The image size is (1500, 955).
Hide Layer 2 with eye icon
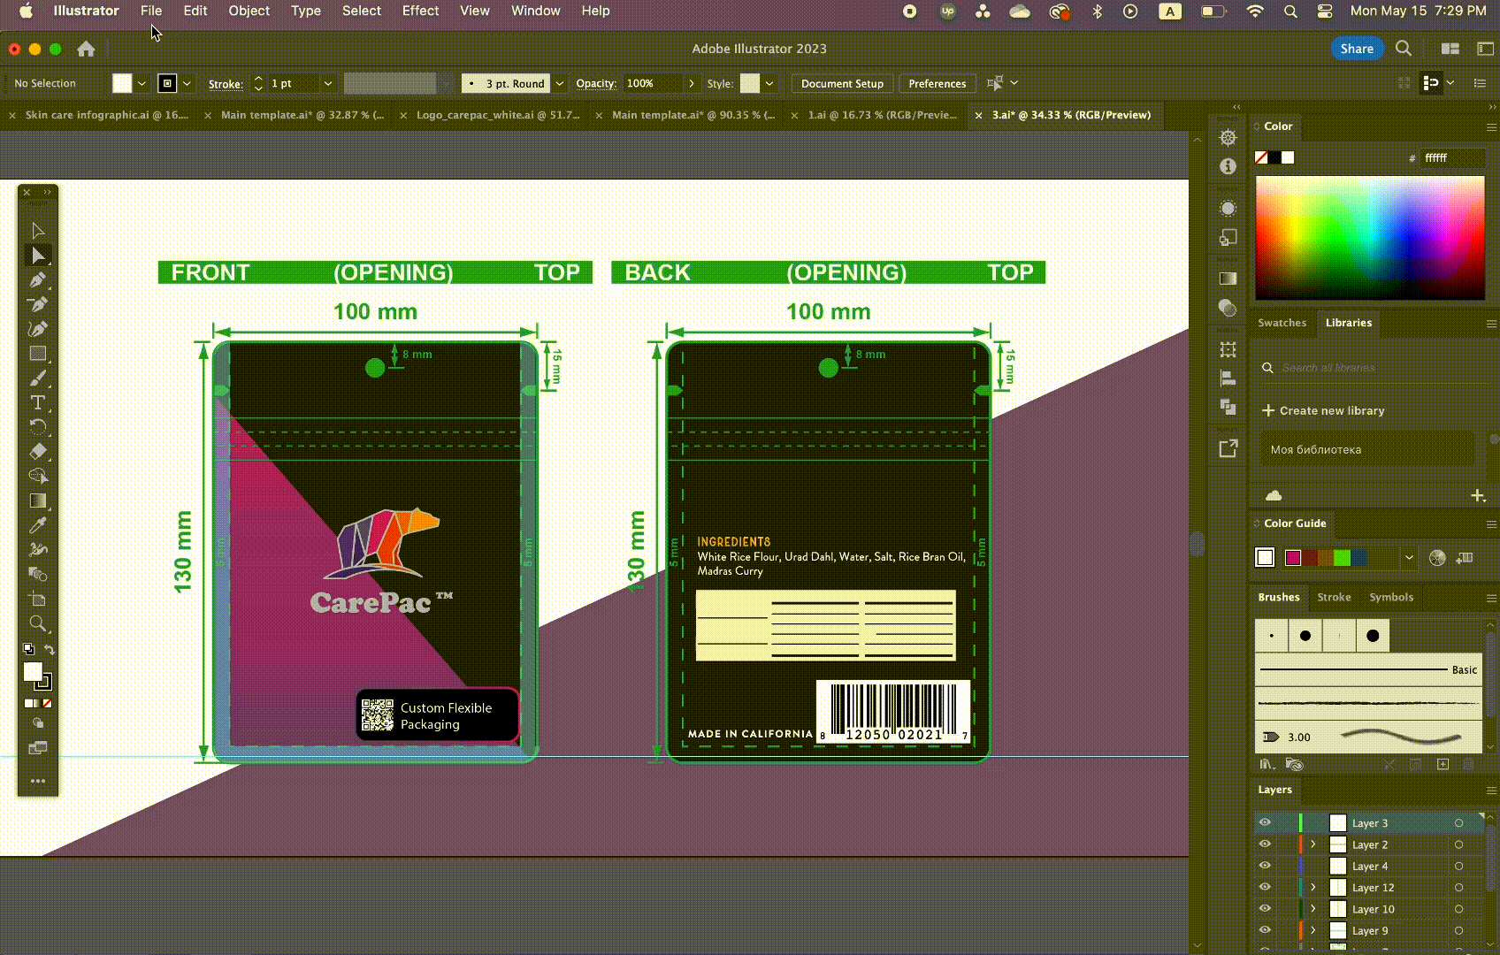click(x=1265, y=844)
